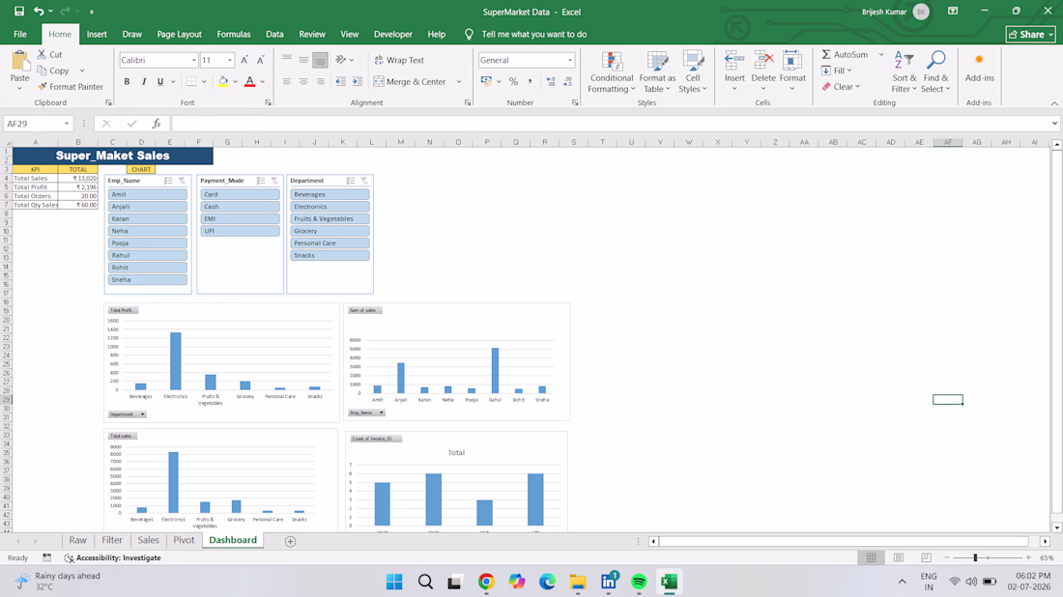Click the Name Box showing AF29
Screen dimensions: 1063x597
[33, 124]
